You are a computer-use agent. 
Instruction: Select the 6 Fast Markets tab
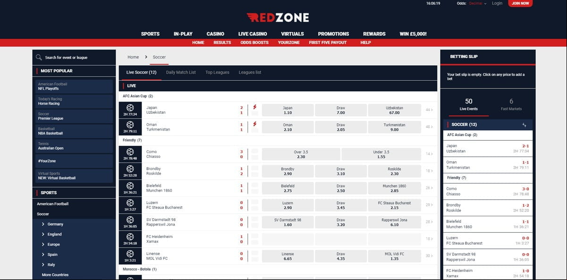click(511, 104)
